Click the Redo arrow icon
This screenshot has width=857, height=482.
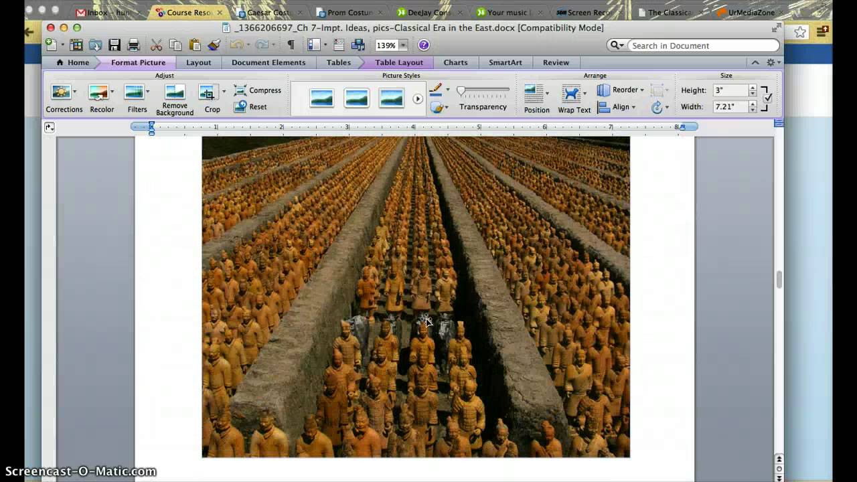pyautogui.click(x=261, y=45)
